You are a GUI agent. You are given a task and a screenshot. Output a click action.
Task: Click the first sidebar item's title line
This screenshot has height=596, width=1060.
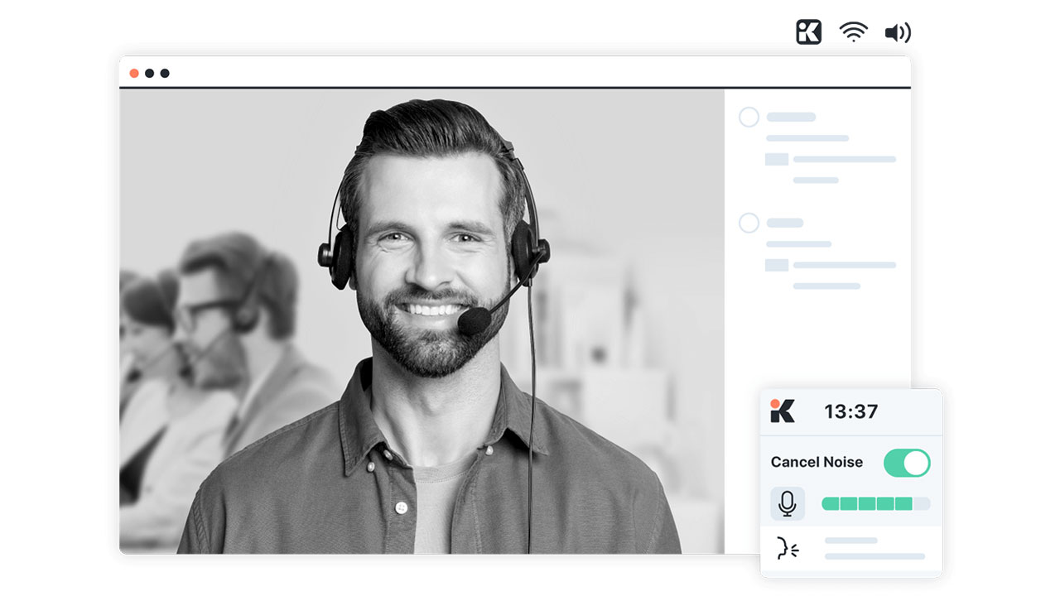click(791, 117)
